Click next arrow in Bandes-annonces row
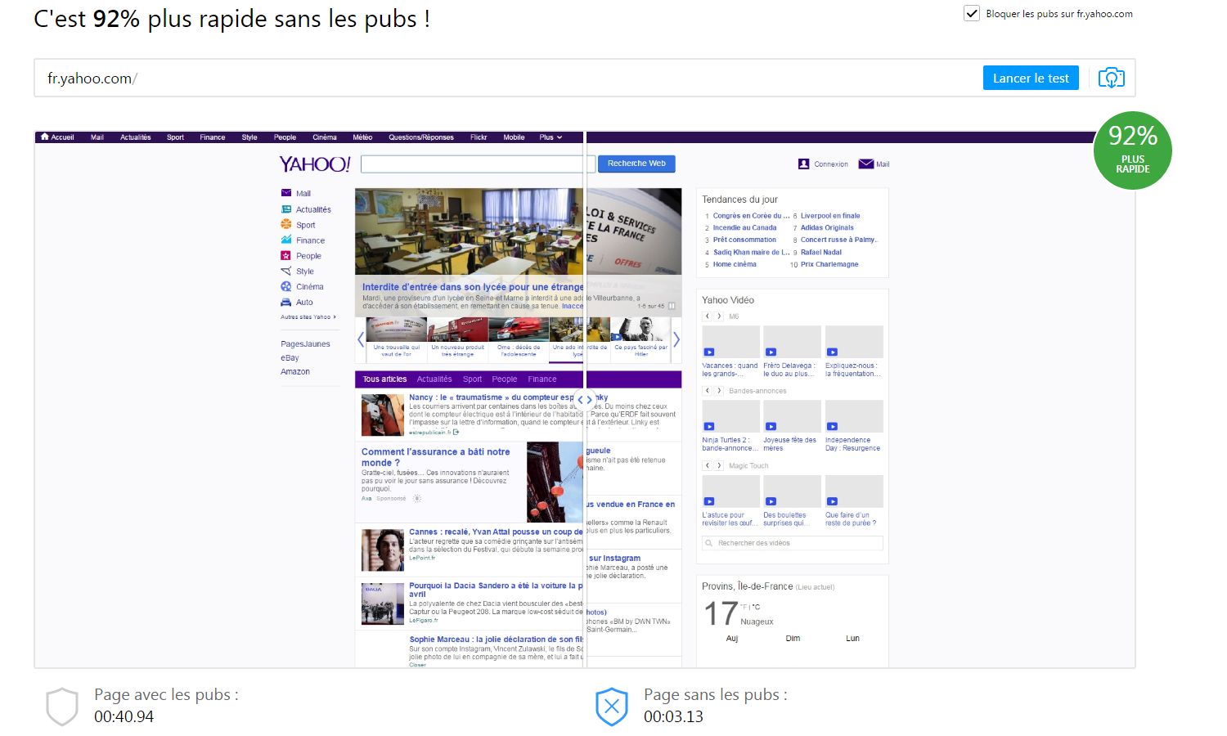 pos(719,391)
